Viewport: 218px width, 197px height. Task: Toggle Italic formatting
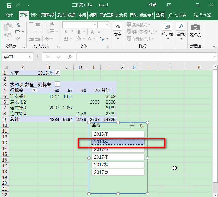click(72, 32)
